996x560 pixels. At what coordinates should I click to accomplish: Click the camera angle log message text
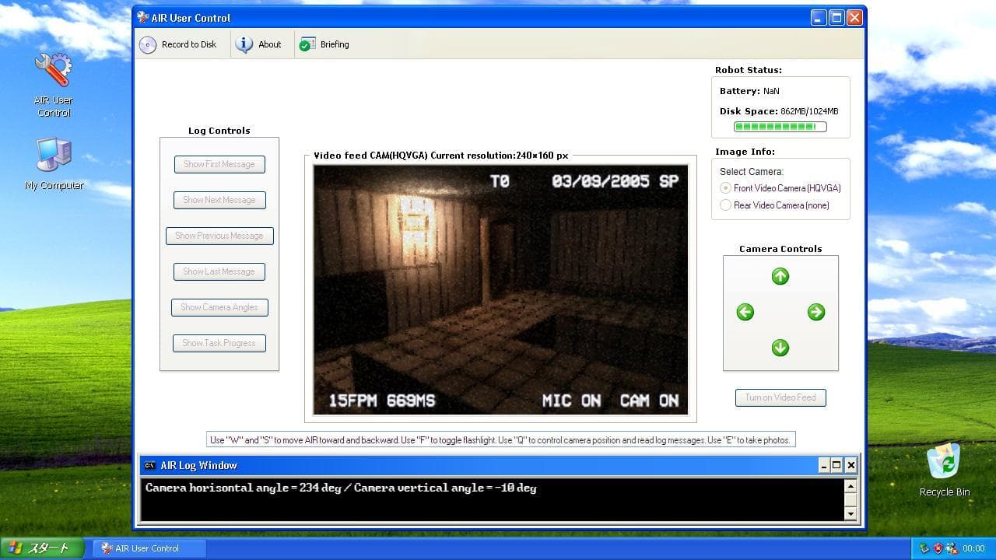tap(341, 488)
